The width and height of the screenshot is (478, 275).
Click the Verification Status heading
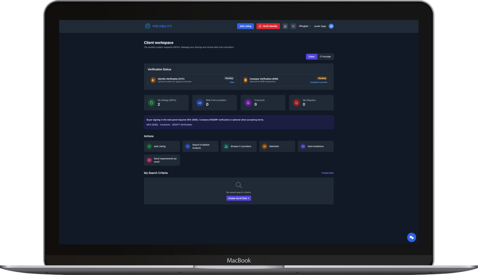pyautogui.click(x=159, y=69)
